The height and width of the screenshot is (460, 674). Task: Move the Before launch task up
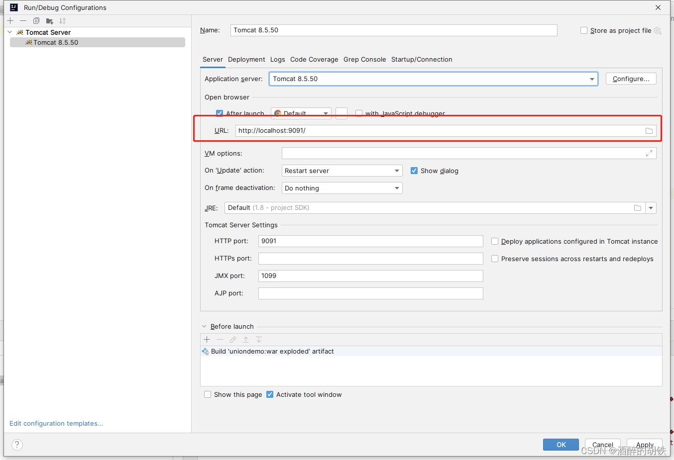point(246,340)
